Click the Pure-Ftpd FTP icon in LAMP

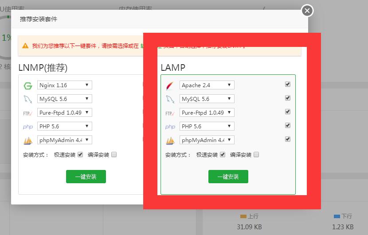(x=170, y=113)
